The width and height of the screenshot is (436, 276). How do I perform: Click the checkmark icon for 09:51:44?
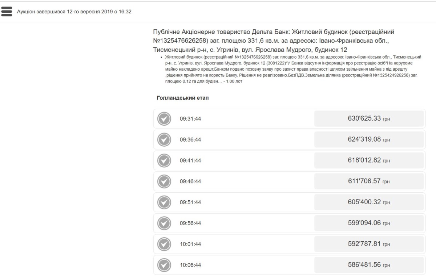coord(164,202)
